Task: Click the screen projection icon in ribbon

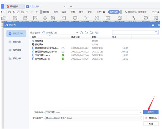Action: 75,18
